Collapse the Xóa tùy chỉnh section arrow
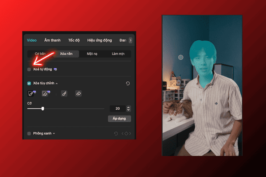 point(56,83)
